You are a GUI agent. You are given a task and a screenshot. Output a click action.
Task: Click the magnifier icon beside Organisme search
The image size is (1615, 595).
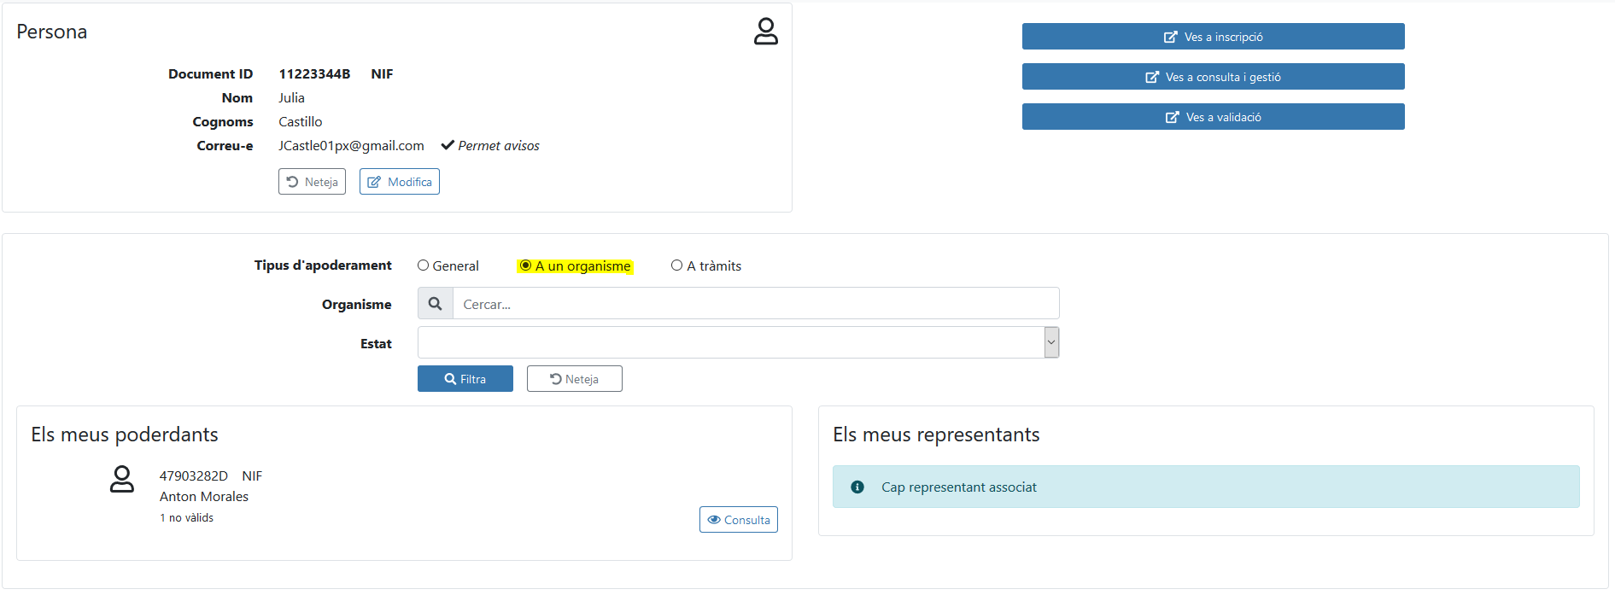click(435, 304)
